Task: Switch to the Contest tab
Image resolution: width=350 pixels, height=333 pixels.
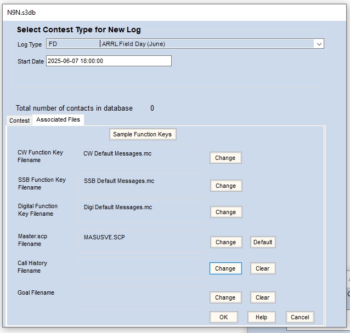Action: click(x=20, y=120)
